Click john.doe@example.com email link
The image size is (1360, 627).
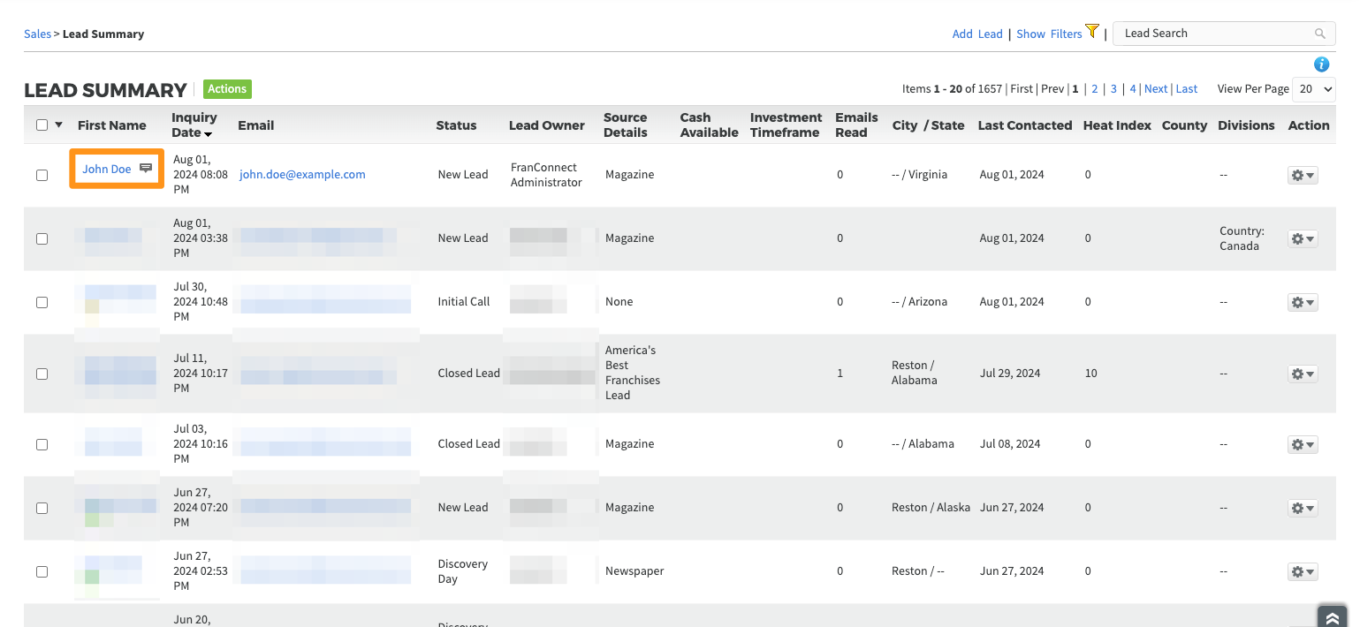302,175
